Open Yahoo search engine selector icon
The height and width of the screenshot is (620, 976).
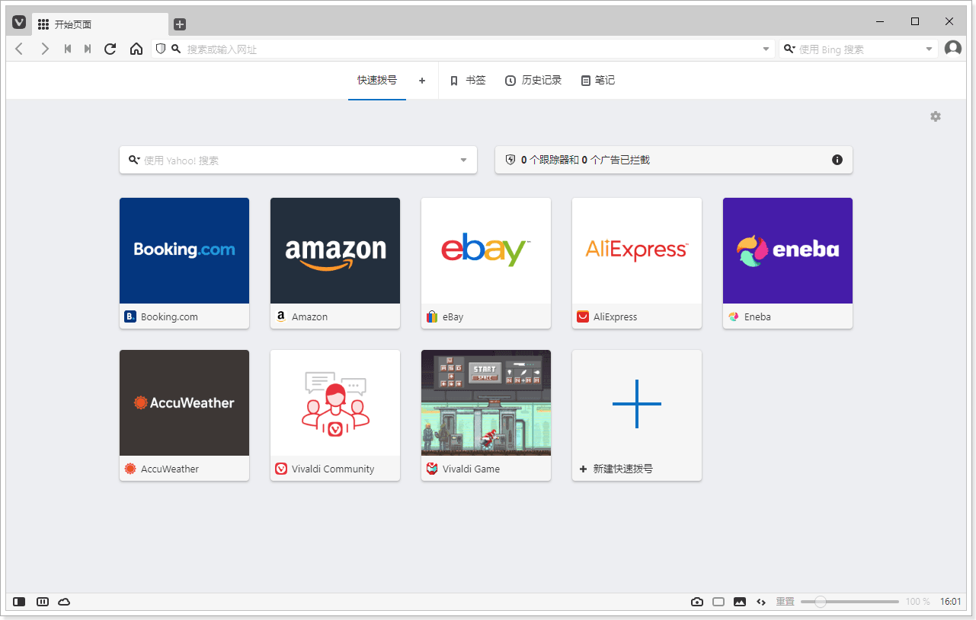134,160
